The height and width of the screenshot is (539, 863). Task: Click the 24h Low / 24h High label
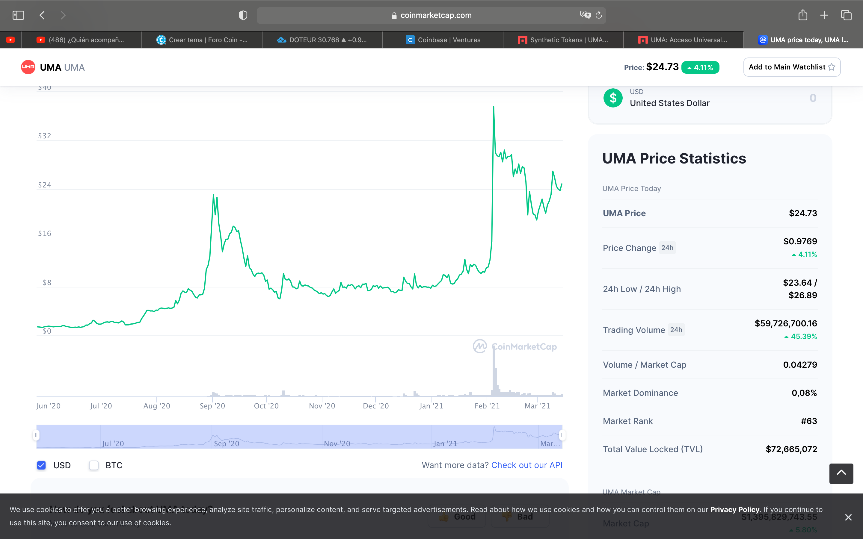(x=642, y=289)
